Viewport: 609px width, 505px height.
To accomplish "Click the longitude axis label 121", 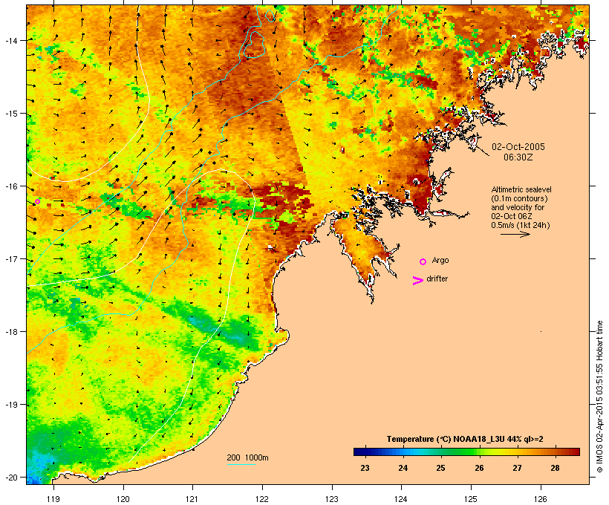I will pos(192,499).
